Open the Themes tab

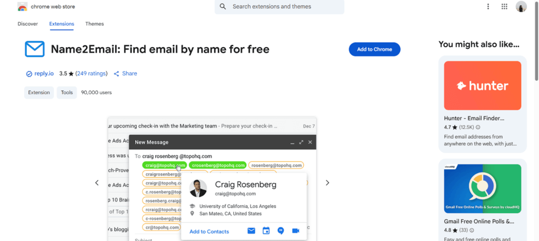click(x=95, y=24)
